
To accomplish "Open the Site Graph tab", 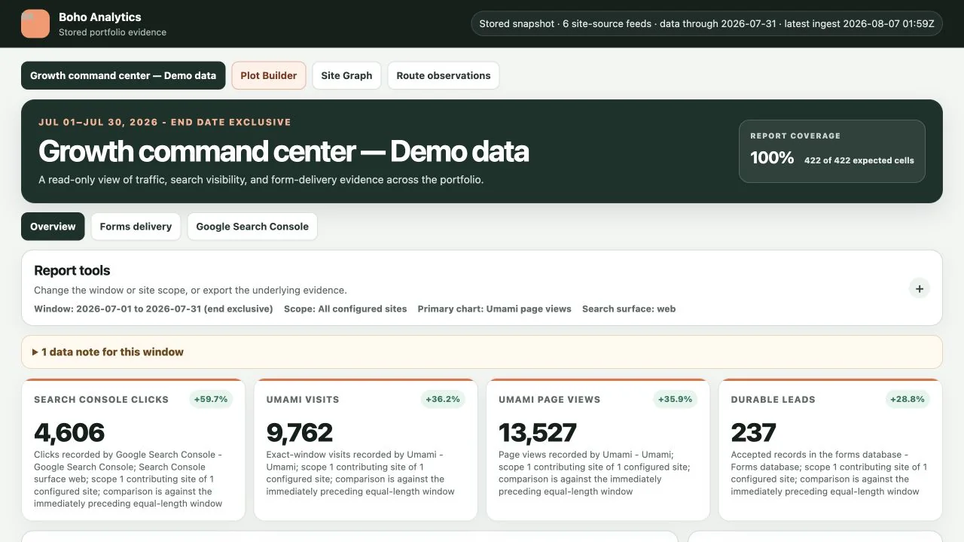I will click(346, 75).
